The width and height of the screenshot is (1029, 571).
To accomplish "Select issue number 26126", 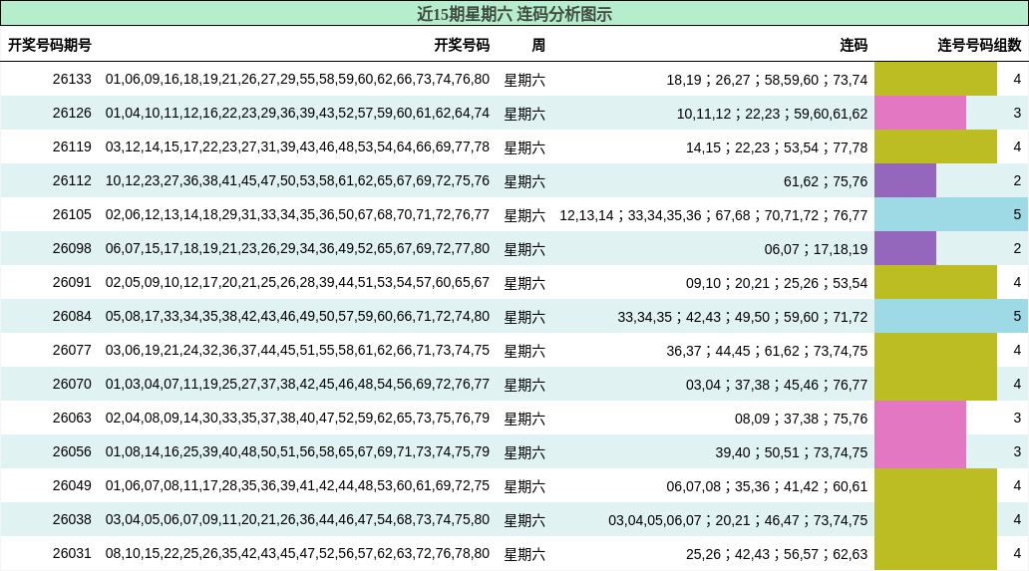I will pos(72,114).
